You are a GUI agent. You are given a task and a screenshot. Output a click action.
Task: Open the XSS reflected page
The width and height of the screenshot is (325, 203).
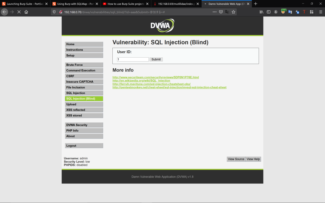[x=84, y=110]
